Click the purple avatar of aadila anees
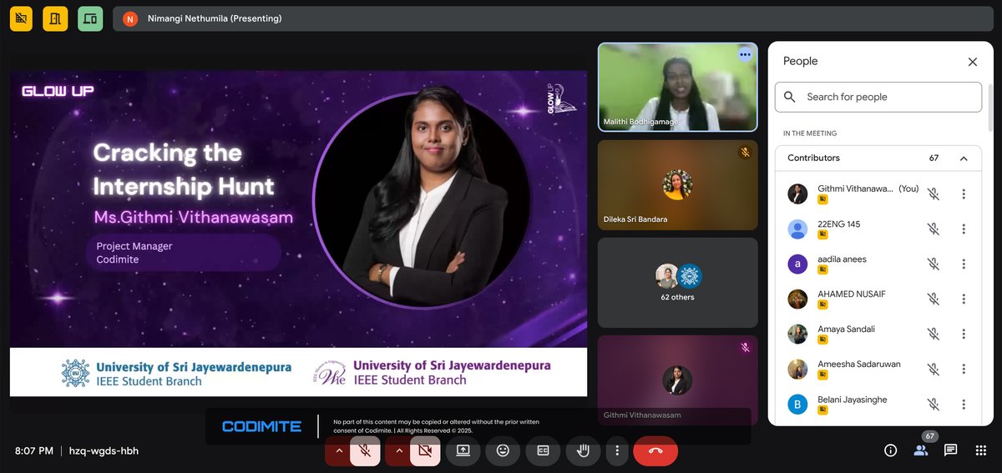 coord(797,264)
